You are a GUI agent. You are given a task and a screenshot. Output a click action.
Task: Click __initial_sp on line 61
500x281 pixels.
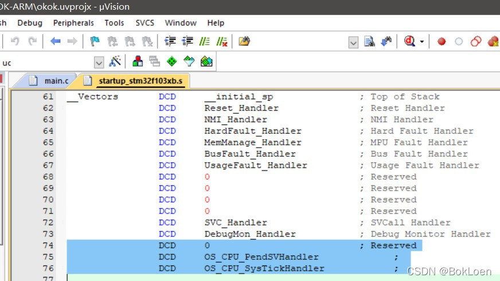click(x=239, y=97)
